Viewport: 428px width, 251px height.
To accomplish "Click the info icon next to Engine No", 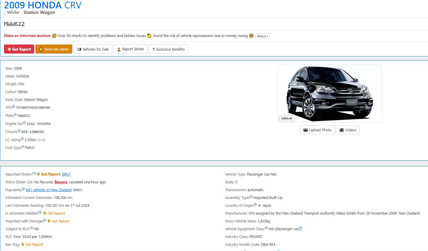I will (24, 123).
